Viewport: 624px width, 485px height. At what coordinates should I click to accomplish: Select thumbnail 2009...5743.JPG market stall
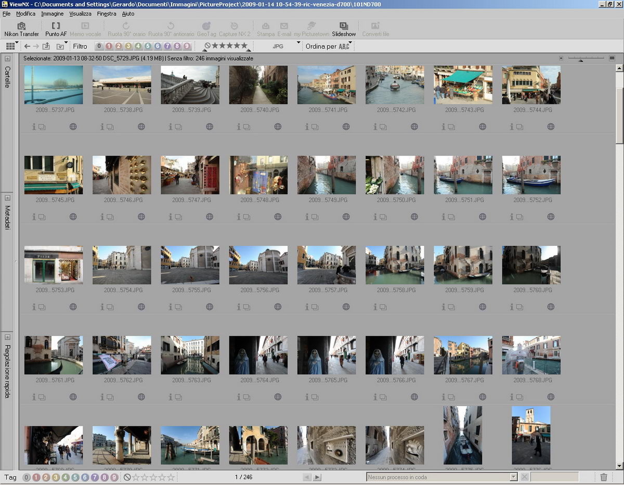(463, 85)
